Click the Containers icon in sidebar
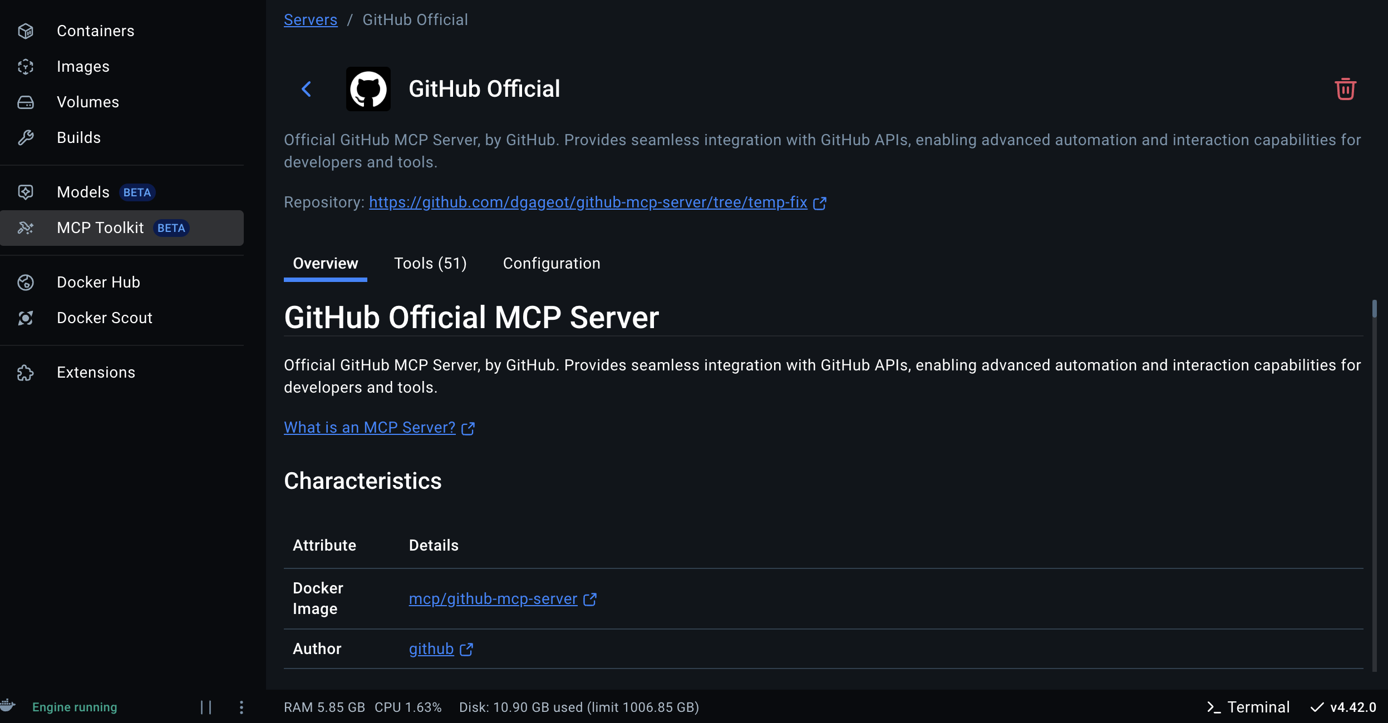The image size is (1388, 723). point(26,31)
